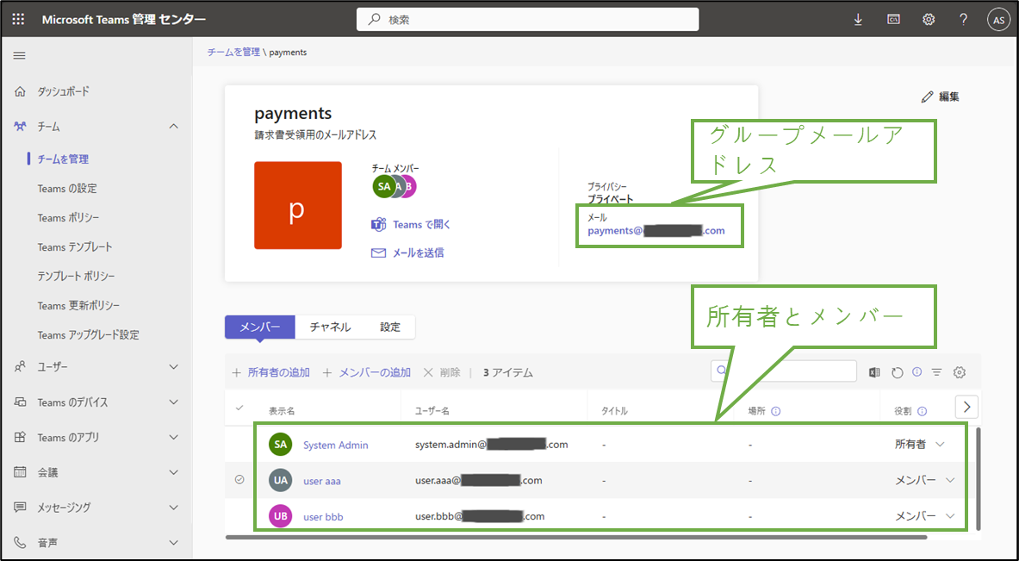The width and height of the screenshot is (1019, 561).
Task: Click the pencil 編集 edit button
Action: [941, 97]
